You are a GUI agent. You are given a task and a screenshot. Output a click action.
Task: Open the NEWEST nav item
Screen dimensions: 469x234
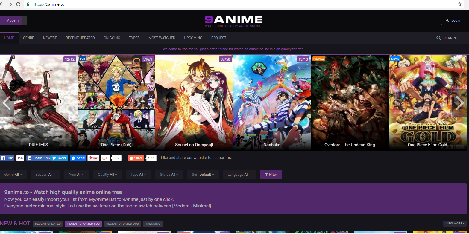click(50, 38)
